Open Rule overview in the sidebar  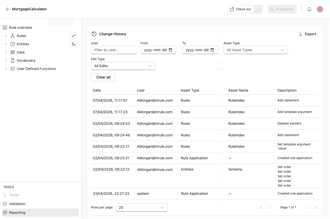(21, 28)
